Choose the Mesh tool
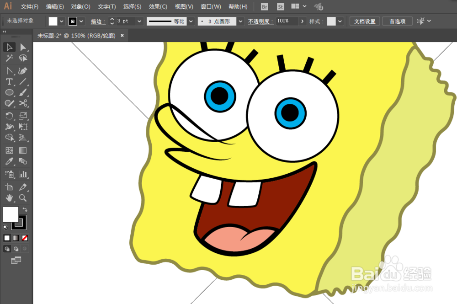Screen dimensions: 457x304 pos(9,150)
